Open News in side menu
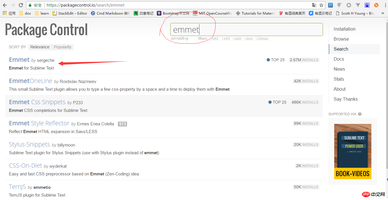The height and width of the screenshot is (200, 388). coord(339,69)
